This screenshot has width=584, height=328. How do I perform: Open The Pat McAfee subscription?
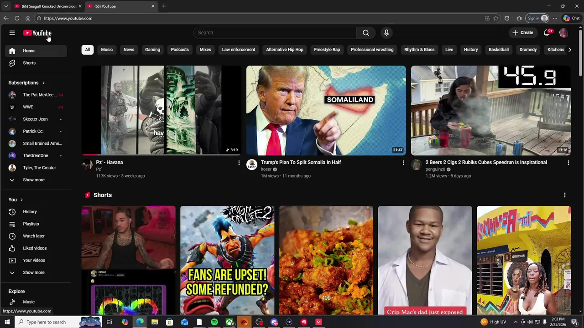point(36,95)
